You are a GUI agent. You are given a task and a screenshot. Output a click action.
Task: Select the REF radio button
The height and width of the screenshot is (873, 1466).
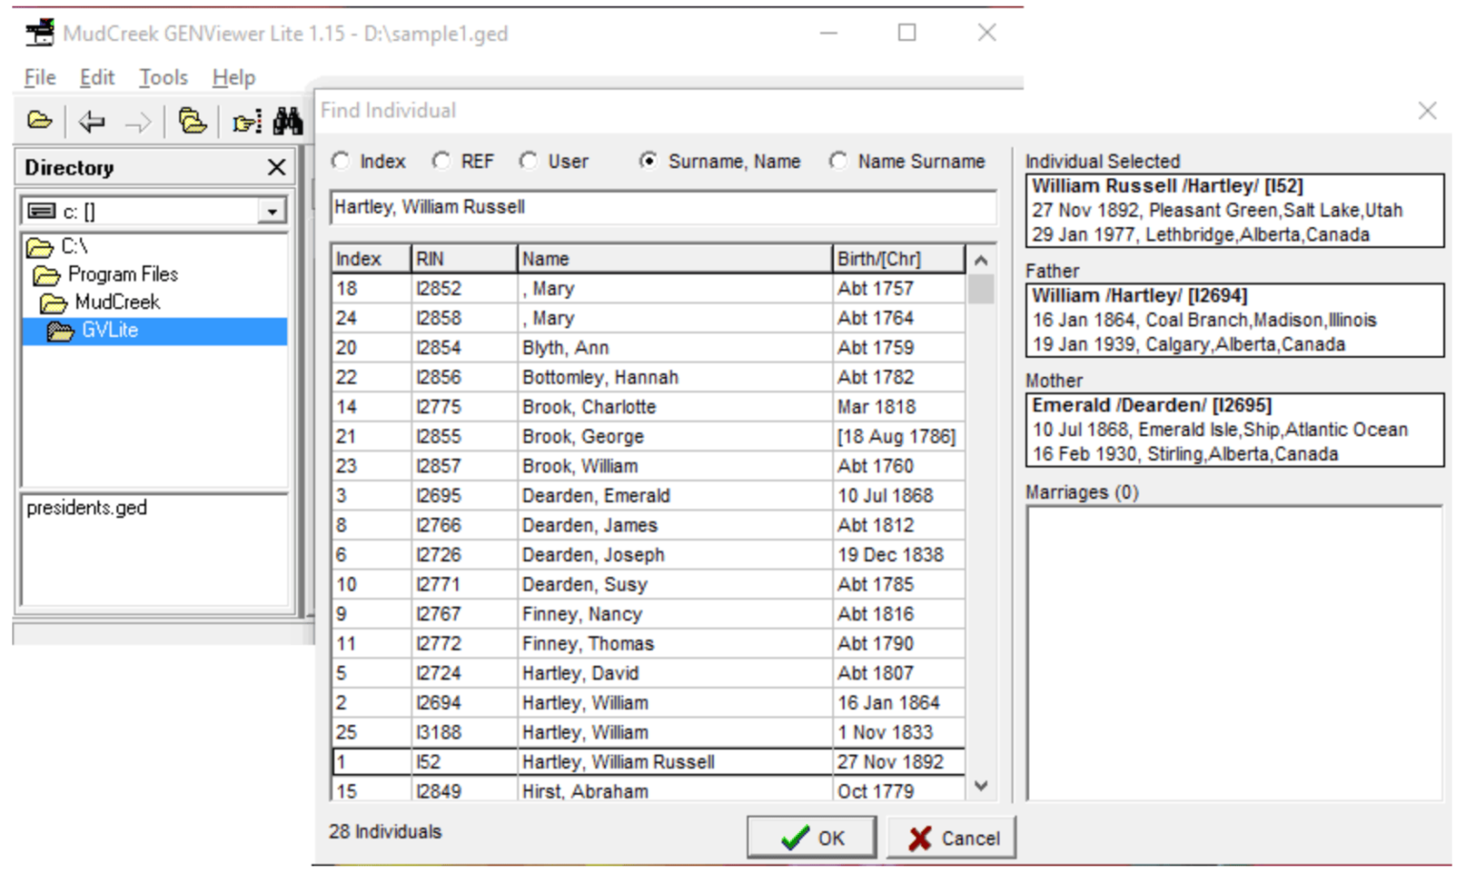441,161
